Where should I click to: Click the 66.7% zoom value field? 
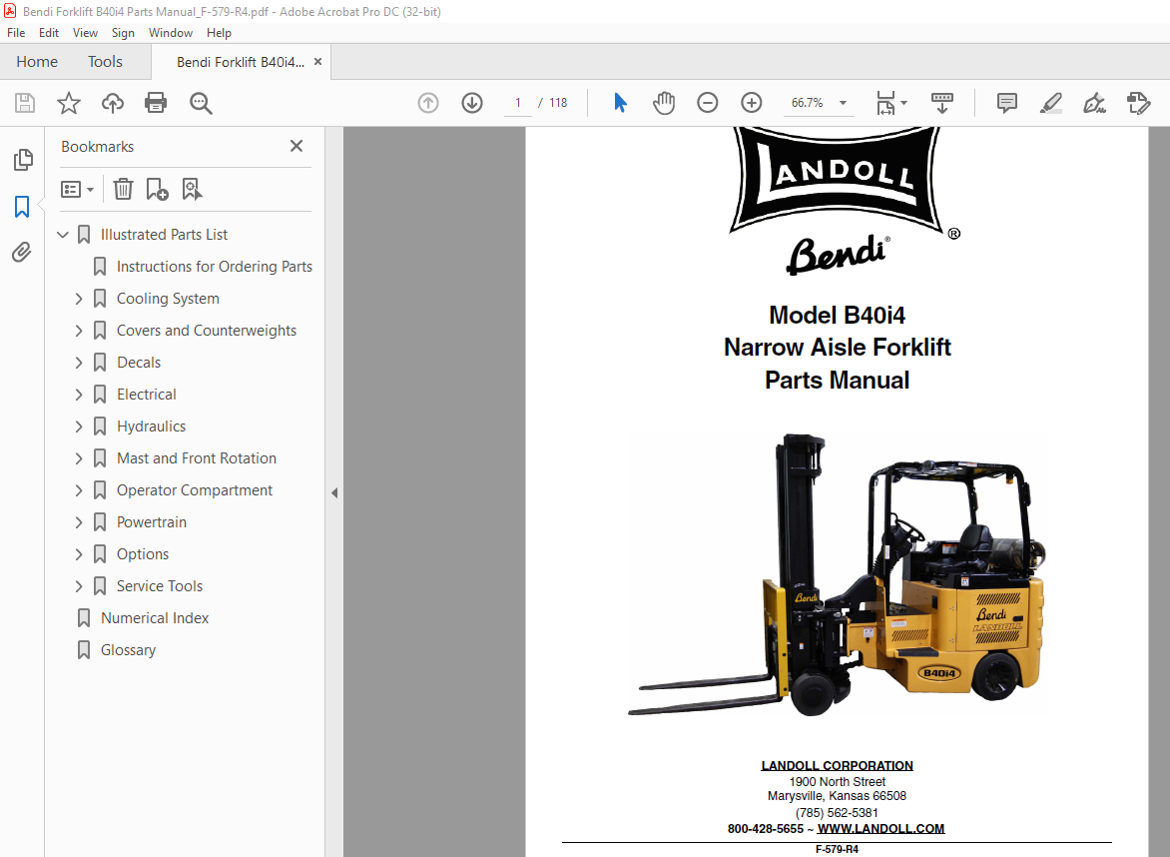point(808,103)
